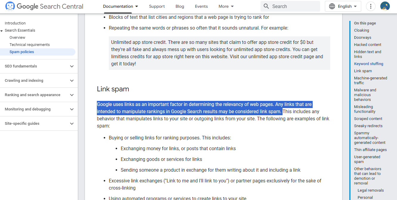Expand the Crawling and indexing section
This screenshot has width=397, height=200.
click(39, 81)
